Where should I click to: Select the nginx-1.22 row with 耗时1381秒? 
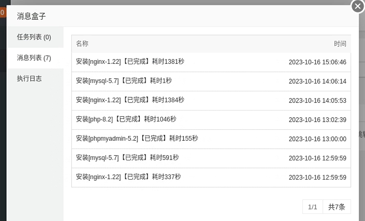pos(211,62)
